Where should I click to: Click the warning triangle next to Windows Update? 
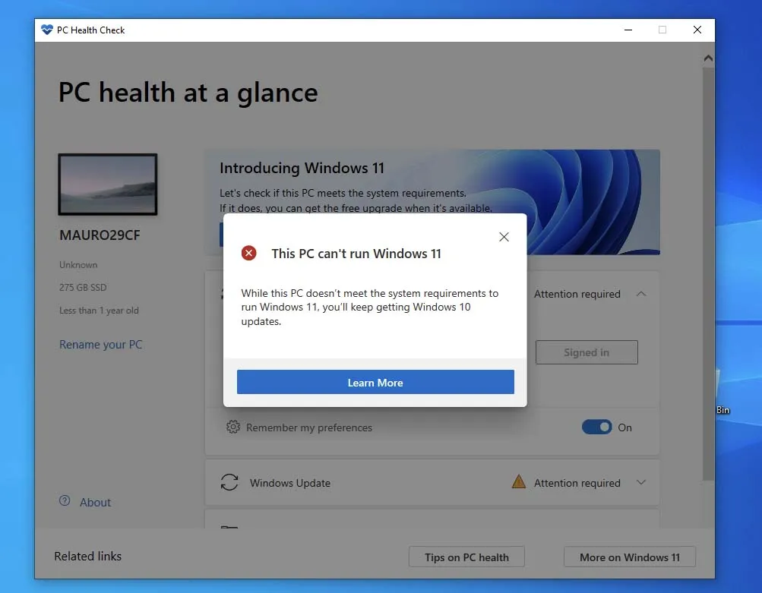tap(519, 482)
